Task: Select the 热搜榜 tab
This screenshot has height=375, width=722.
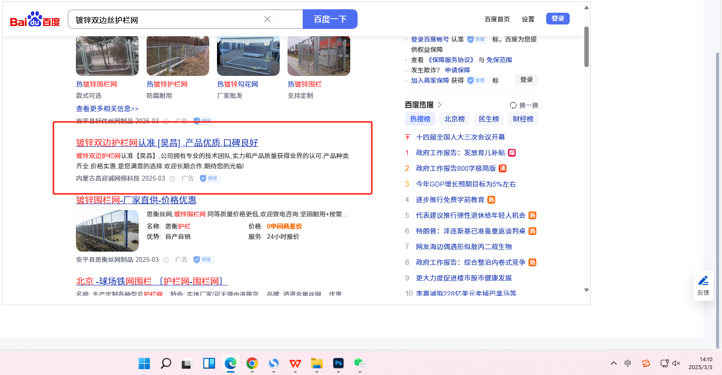Action: coord(420,119)
